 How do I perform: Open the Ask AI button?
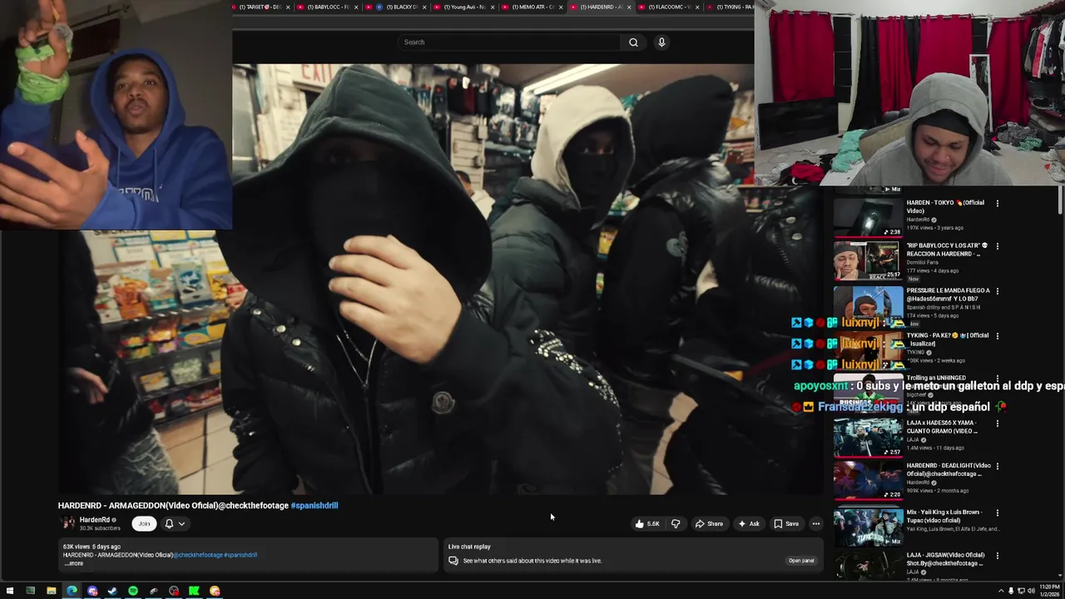[748, 524]
